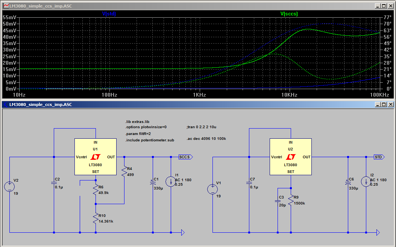Click the 0mV left axis label
Viewport: 396px width, 247px height.
click(11, 89)
